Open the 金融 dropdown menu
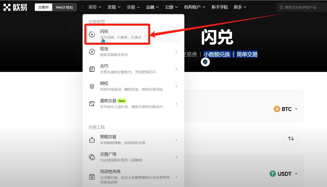 pyautogui.click(x=152, y=7)
